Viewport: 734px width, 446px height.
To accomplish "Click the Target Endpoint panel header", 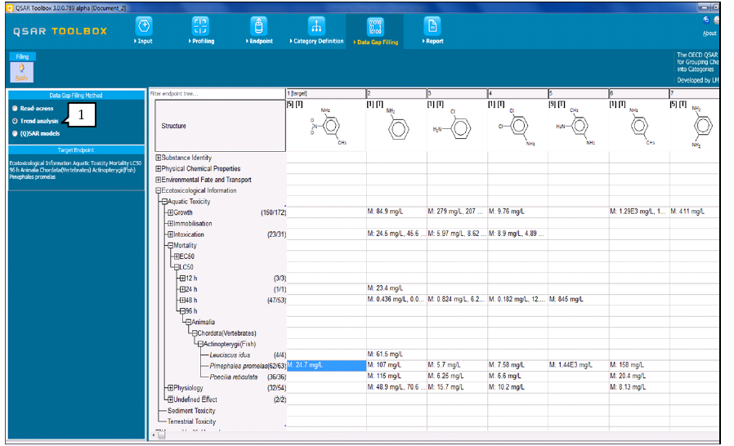I will coord(76,150).
